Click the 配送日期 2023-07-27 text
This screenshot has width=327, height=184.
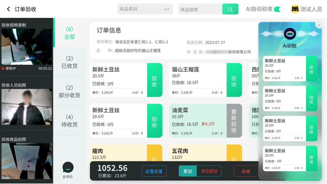click(206, 42)
